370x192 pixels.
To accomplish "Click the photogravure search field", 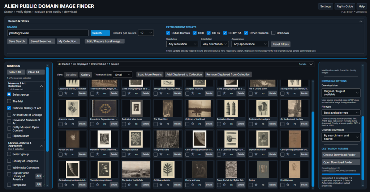I will (48, 33).
